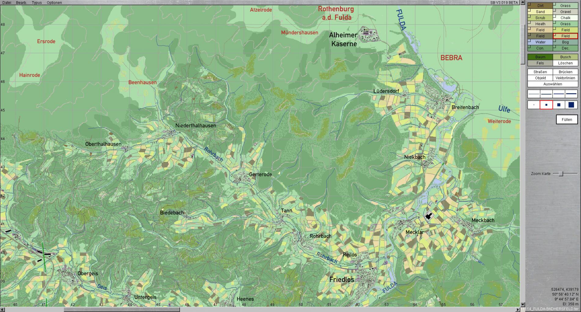Expand the Optionen menu
The image size is (581, 312).
(x=54, y=2)
